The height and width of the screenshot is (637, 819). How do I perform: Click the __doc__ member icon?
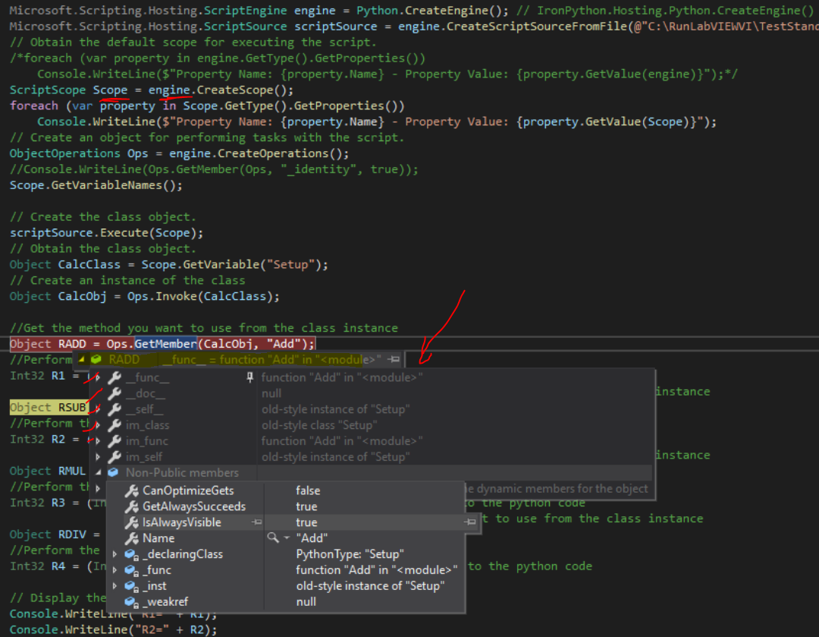click(114, 393)
